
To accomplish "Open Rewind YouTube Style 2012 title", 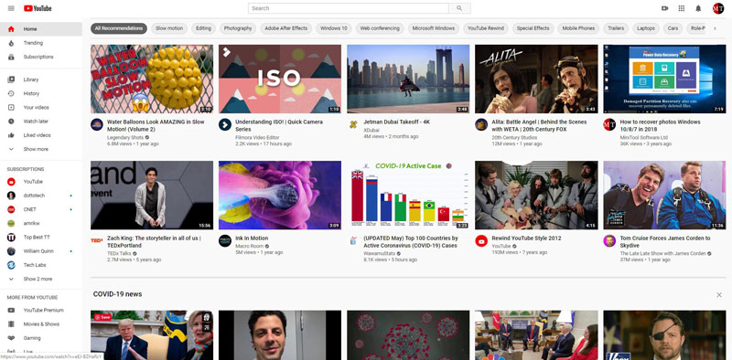I will pos(526,238).
